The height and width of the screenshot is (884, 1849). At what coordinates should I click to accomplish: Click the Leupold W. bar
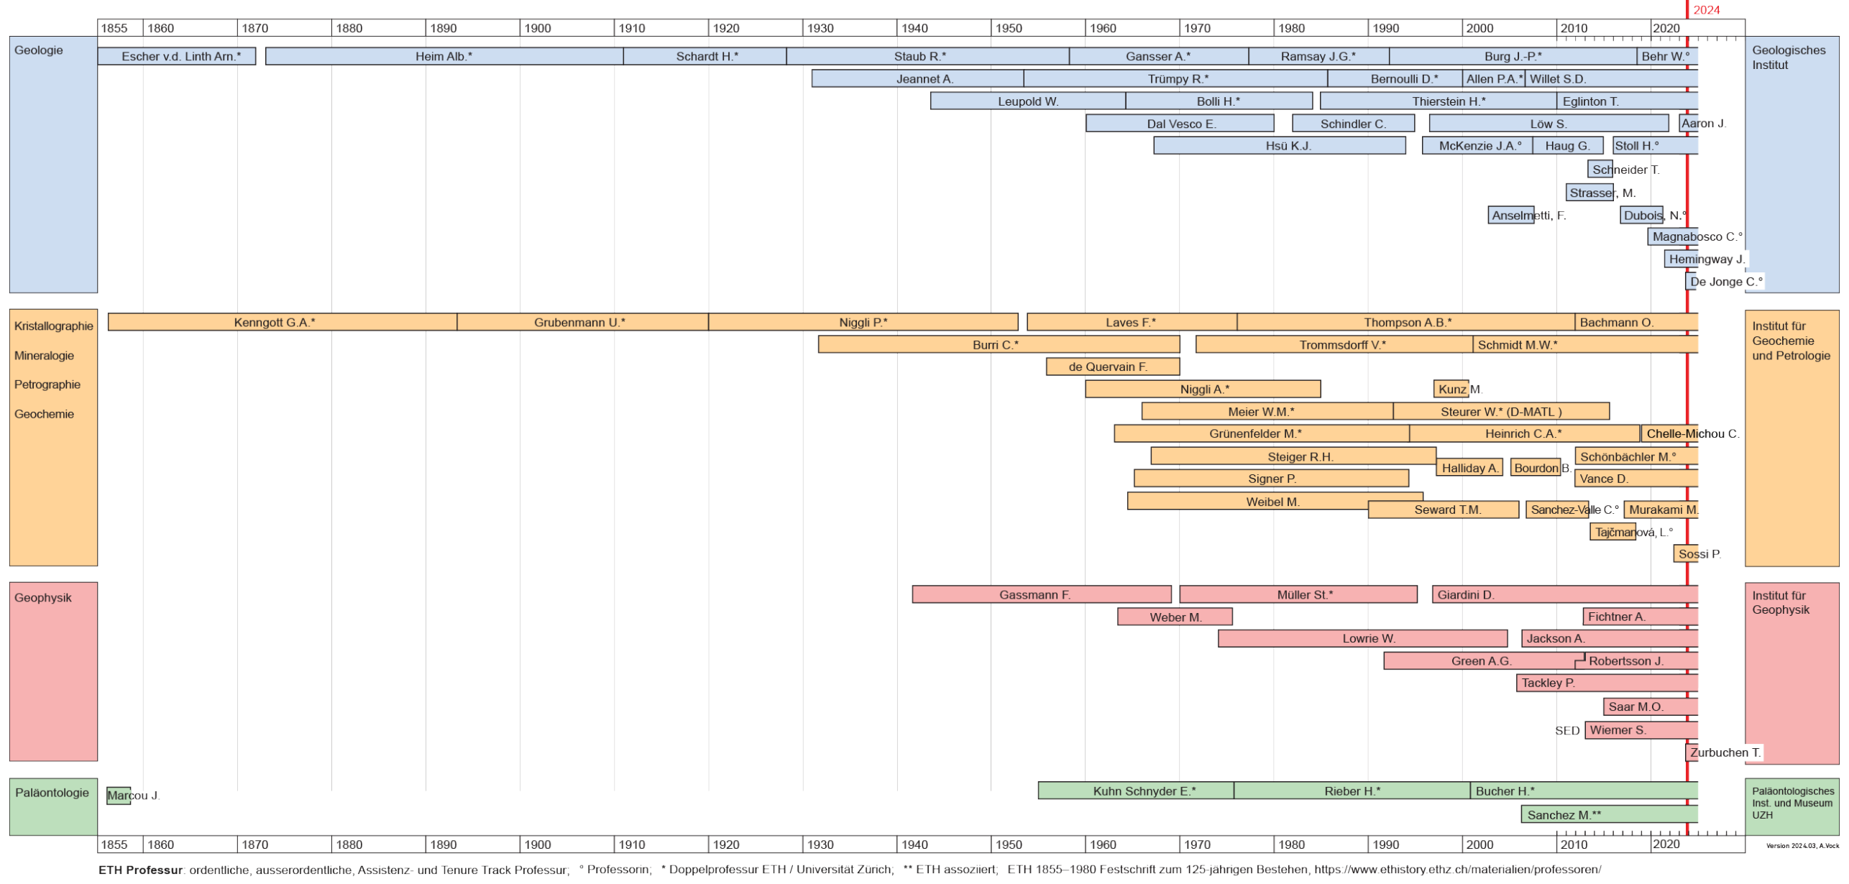(x=1028, y=101)
